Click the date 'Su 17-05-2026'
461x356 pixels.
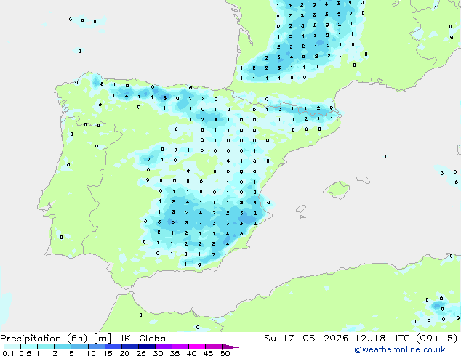click(x=306, y=339)
